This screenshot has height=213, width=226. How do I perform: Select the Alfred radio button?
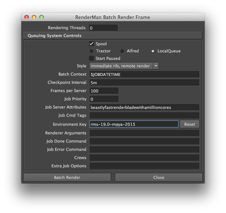(122, 51)
